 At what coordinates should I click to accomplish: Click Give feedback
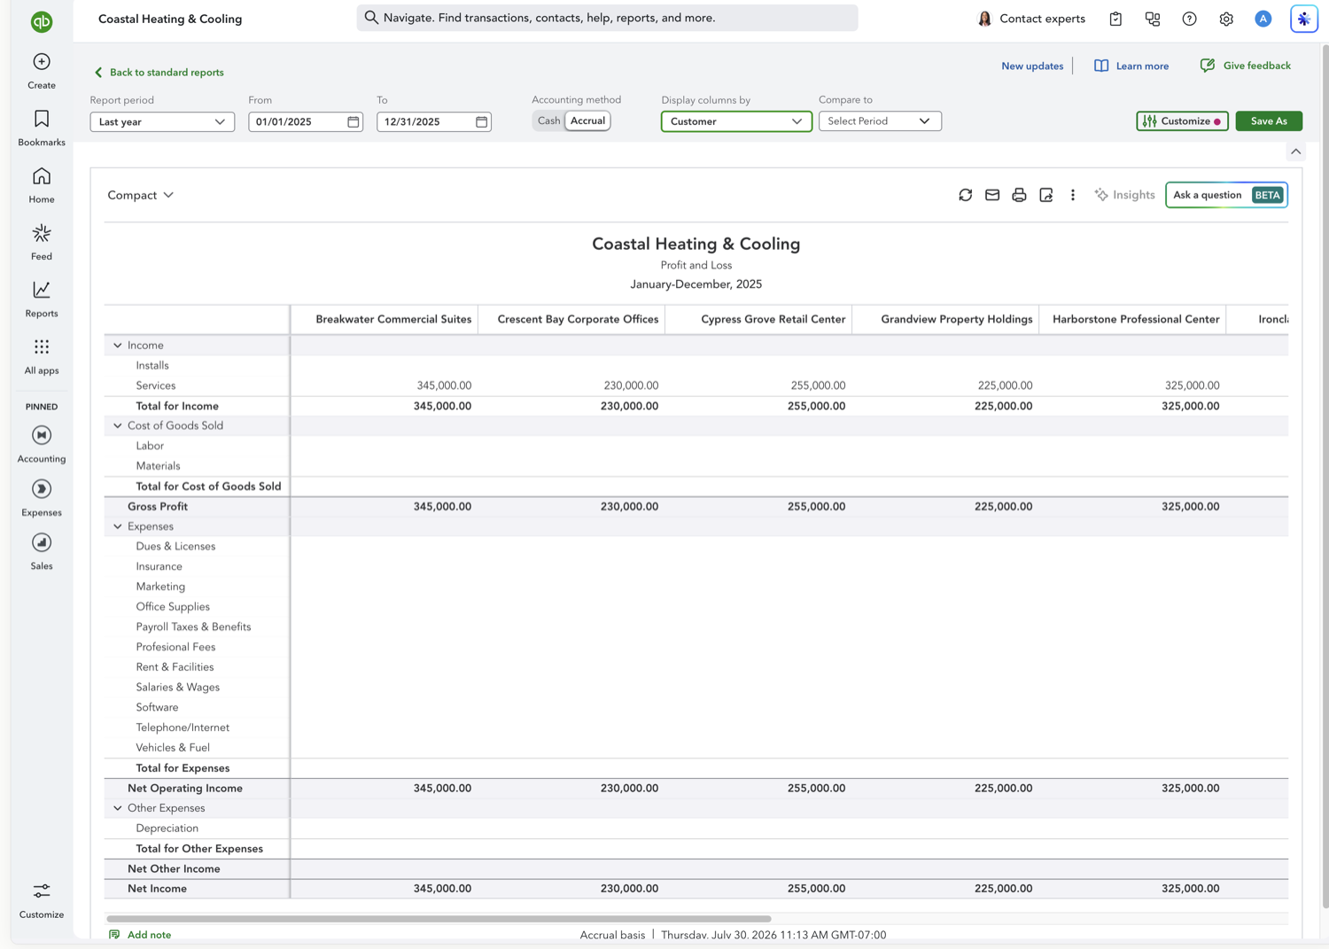click(x=1245, y=66)
